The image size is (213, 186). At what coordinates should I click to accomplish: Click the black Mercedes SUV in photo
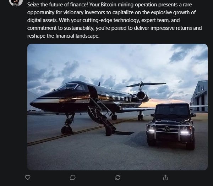171,126
